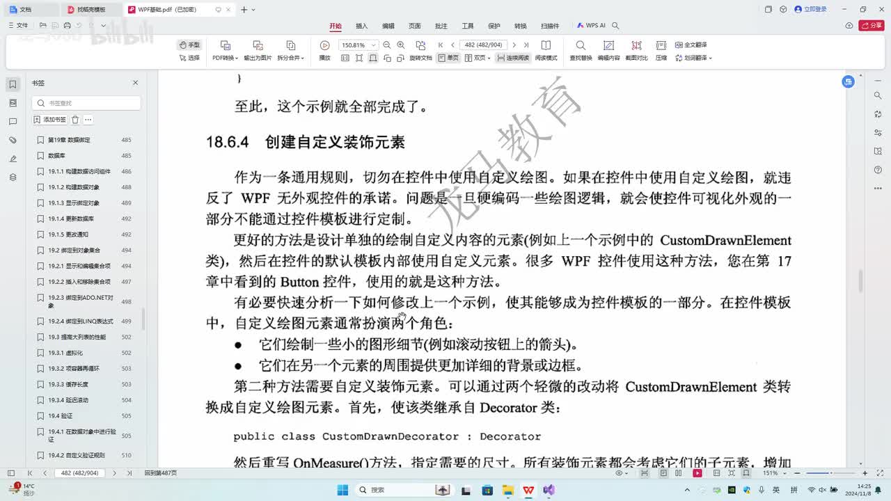
Task: Jump to last page arrow in toolbar
Action: [526, 45]
